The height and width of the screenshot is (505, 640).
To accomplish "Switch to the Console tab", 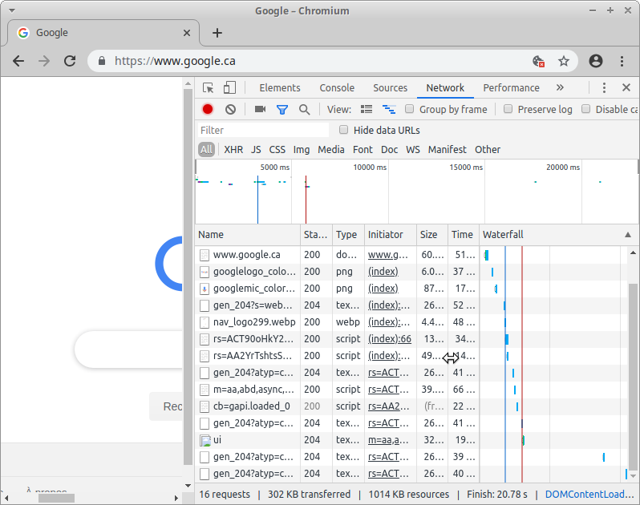I will pos(337,88).
